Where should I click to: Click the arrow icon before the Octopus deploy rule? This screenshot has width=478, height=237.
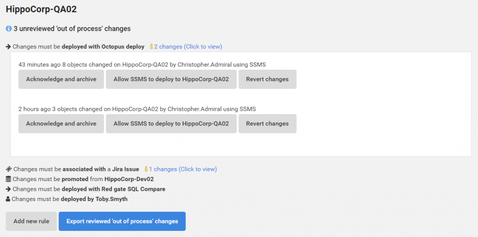8,47
